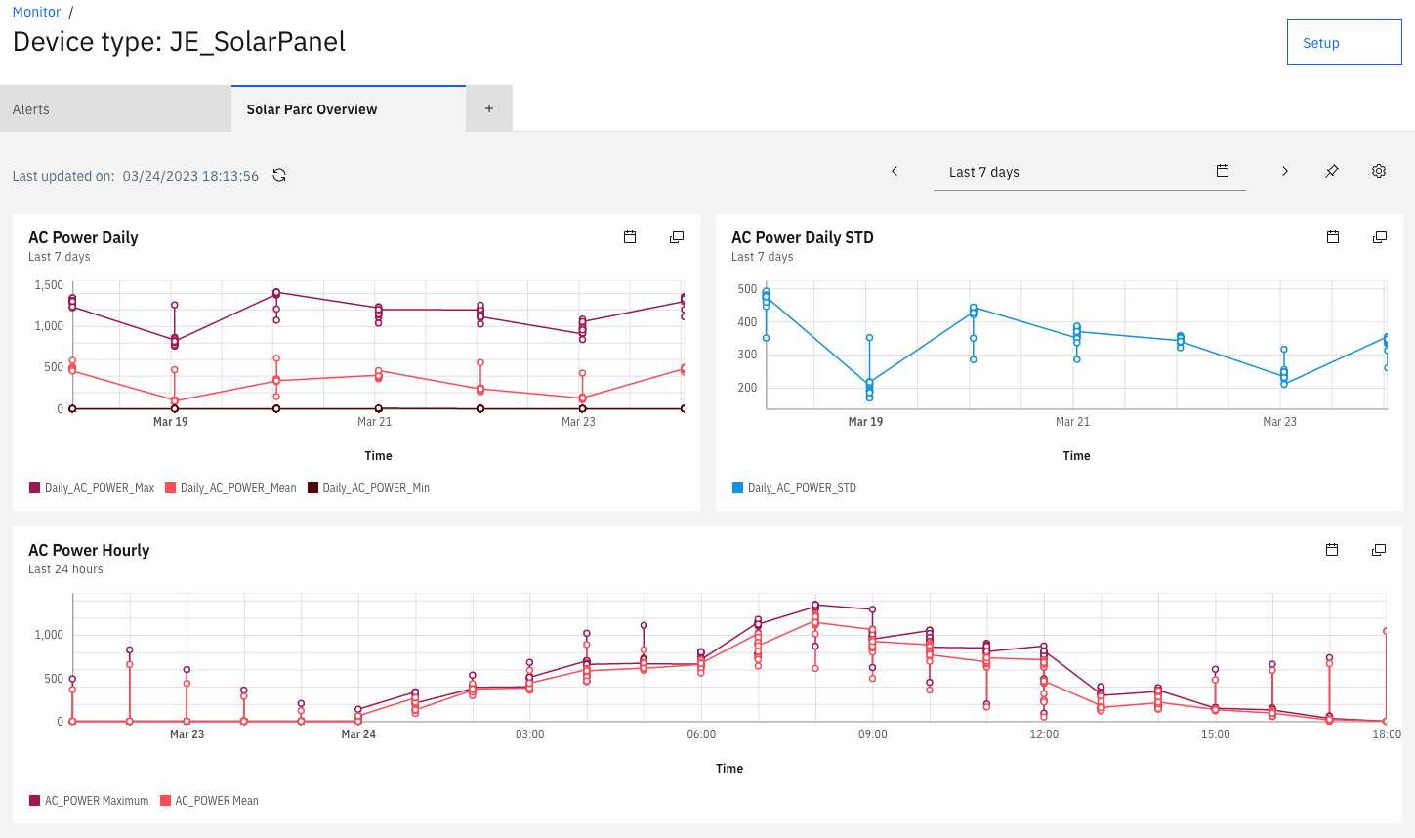Screen dimensions: 1415x838
Task: Open AC Power Daily card calendar
Action: point(630,237)
